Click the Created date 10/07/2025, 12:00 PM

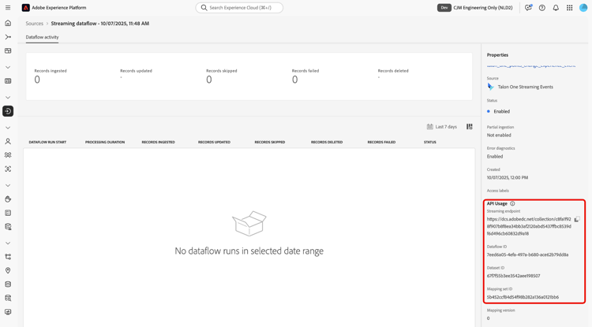[508, 177]
